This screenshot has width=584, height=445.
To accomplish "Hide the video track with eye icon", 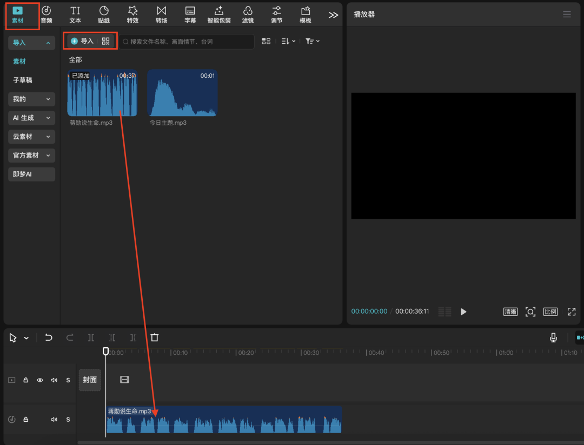I will coord(40,380).
